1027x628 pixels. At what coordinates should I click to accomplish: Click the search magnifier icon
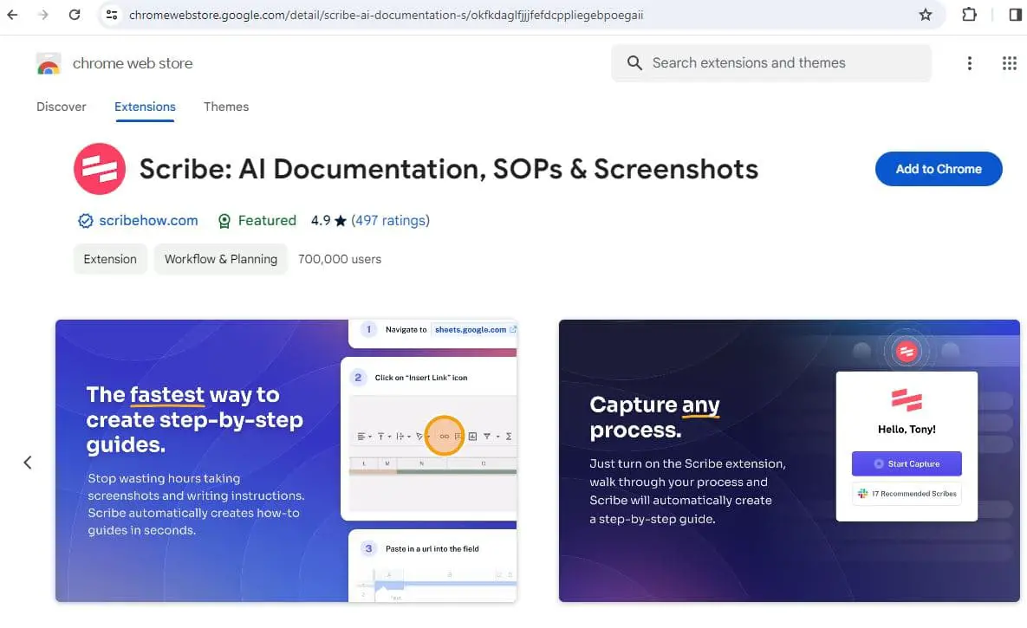634,62
